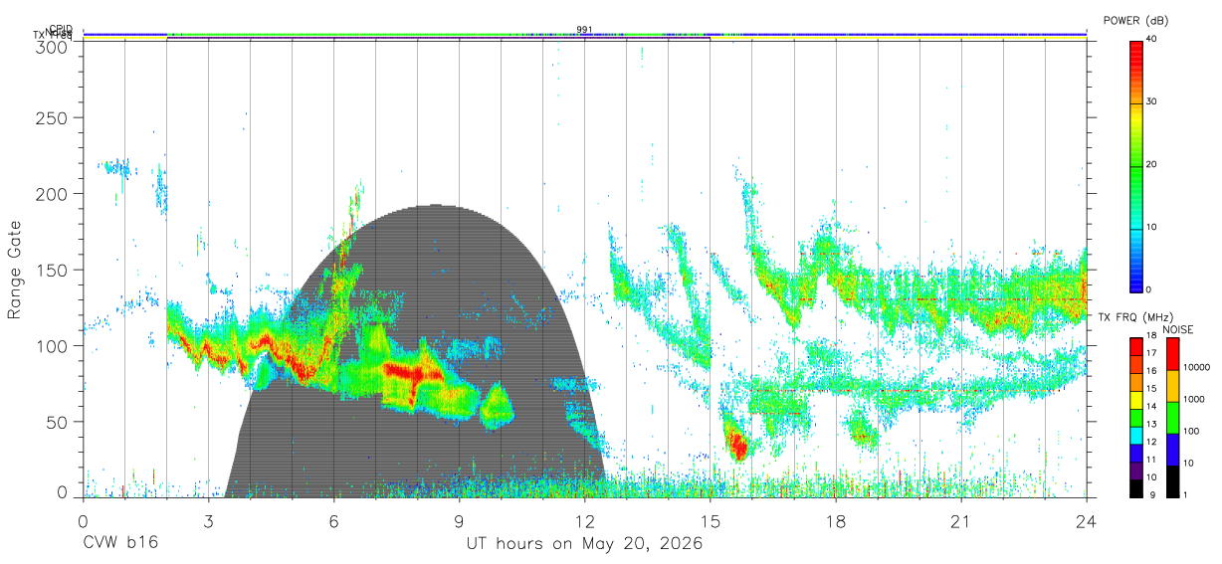Click the 1000 label on the NOISE legend
The width and height of the screenshot is (1222, 564).
coord(1196,400)
